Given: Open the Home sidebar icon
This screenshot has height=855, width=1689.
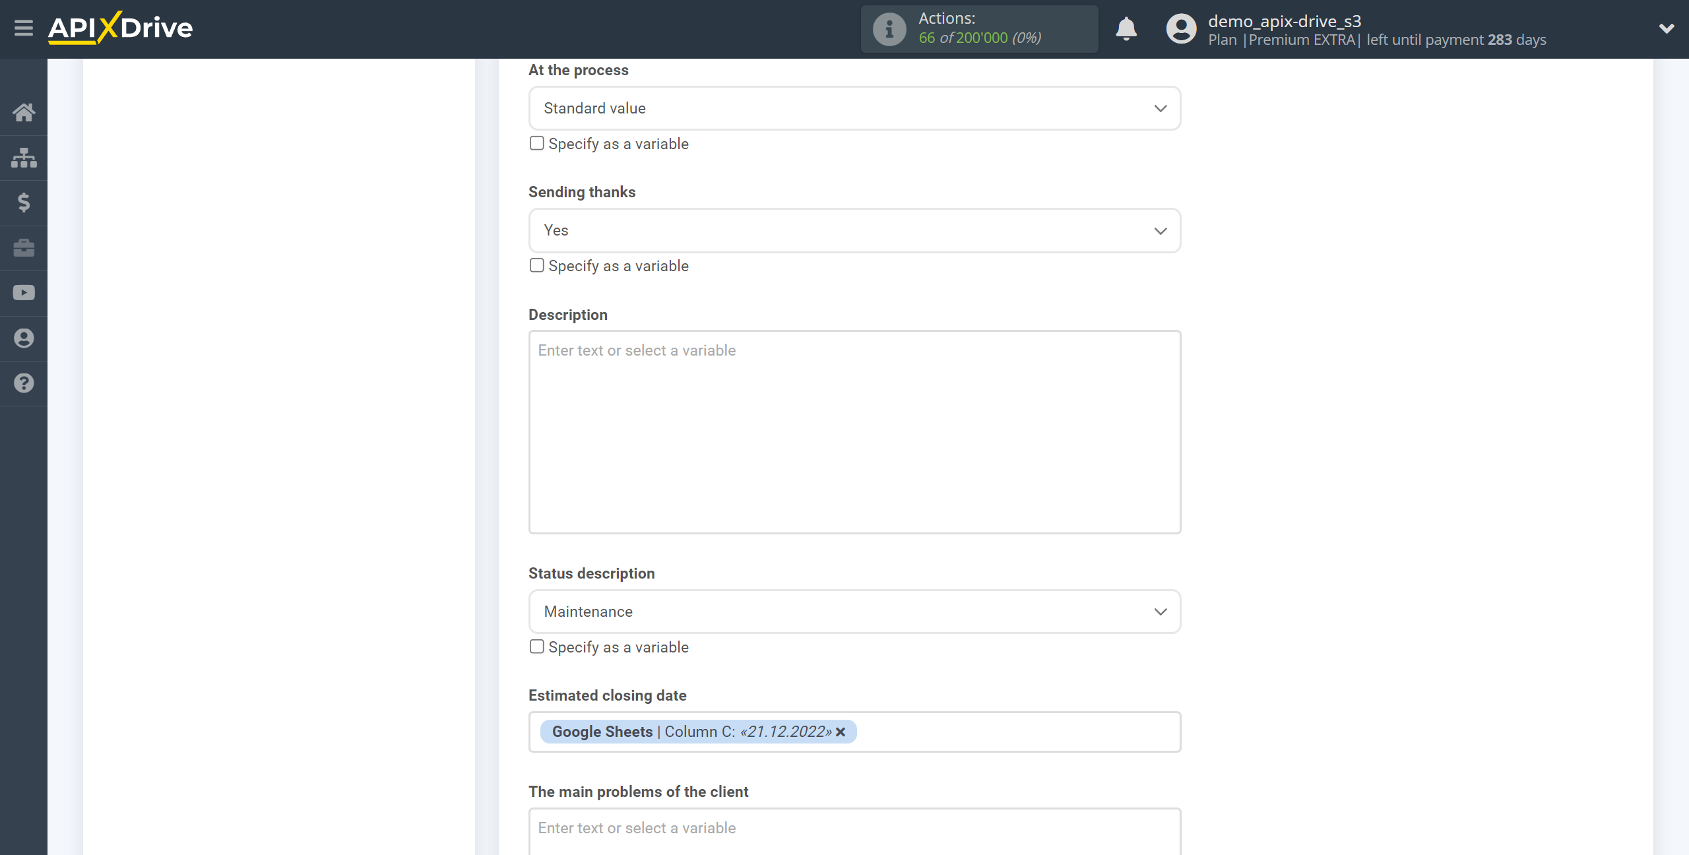Looking at the screenshot, I should [24, 112].
